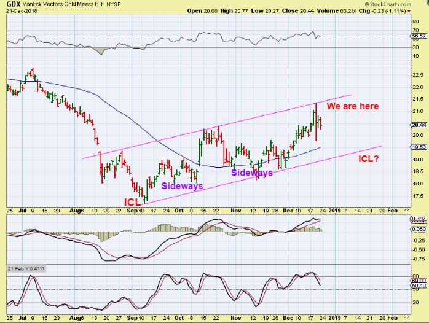429x323 pixels.
Task: Click the stochastic value tag 69.88
Action: pyautogui.click(x=419, y=281)
